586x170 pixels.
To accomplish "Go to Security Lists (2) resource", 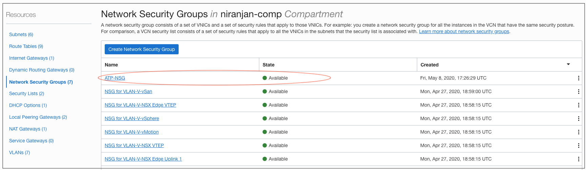I will tap(26, 93).
